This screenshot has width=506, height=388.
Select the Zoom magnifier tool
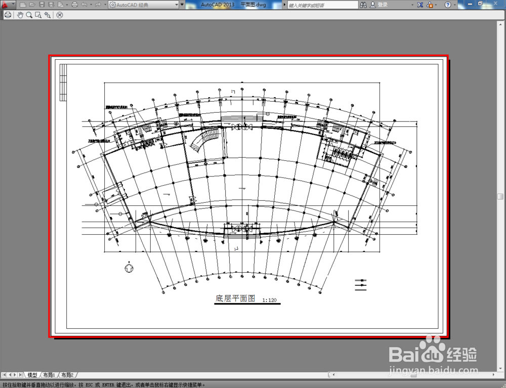click(x=29, y=15)
